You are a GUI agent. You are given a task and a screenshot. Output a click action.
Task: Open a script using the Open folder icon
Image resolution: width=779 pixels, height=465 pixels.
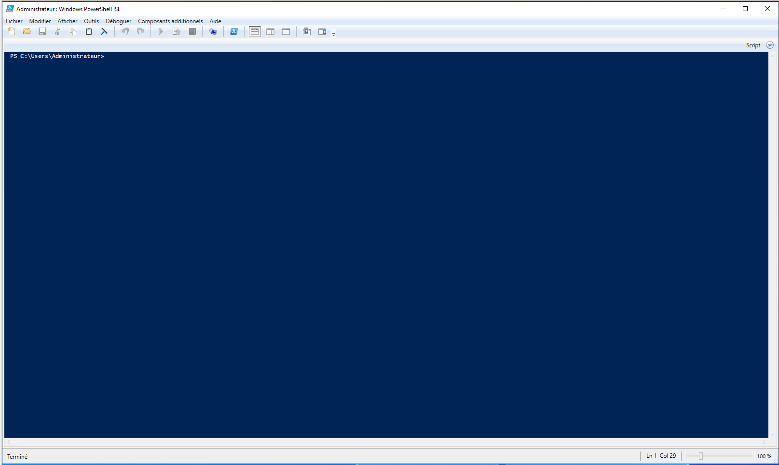[27, 31]
